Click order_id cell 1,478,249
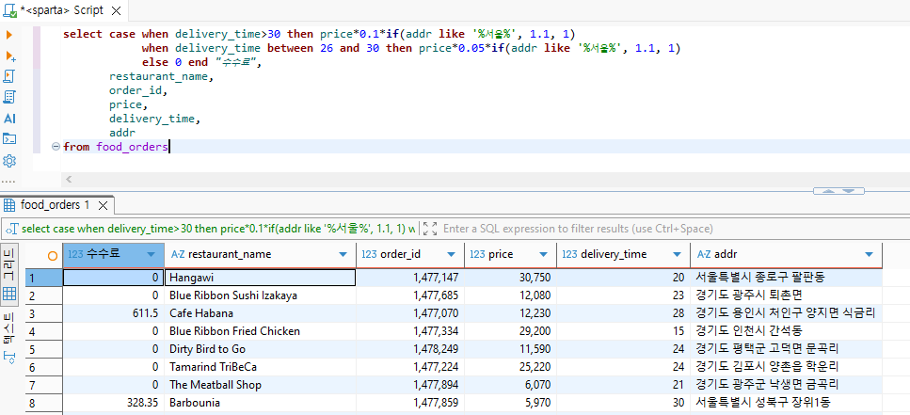 click(x=410, y=349)
